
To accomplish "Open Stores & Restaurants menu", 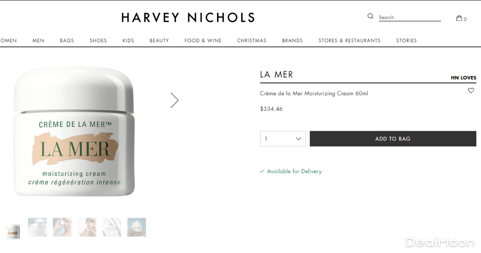I will pos(349,40).
